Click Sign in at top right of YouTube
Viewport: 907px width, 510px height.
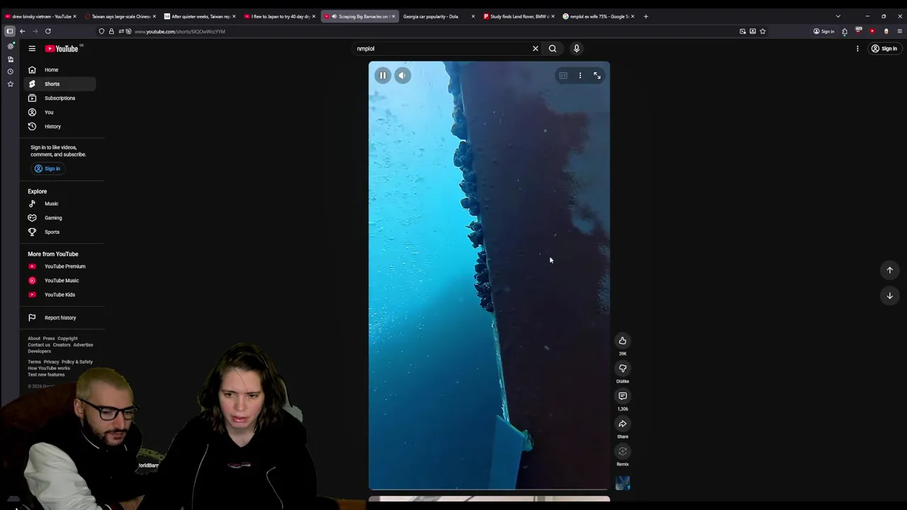coord(884,48)
